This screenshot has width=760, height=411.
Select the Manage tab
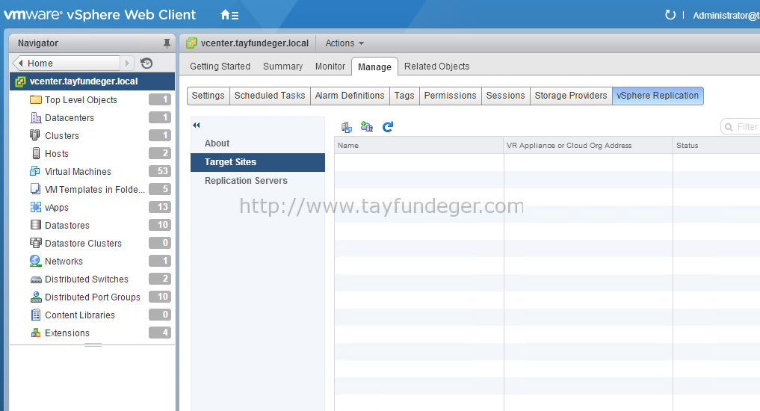pos(374,67)
